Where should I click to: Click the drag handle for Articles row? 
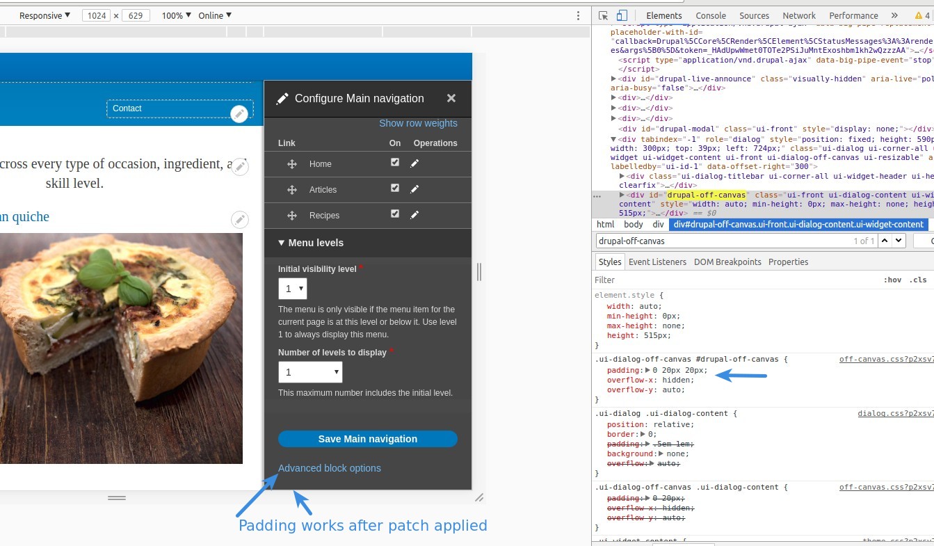coord(292,190)
